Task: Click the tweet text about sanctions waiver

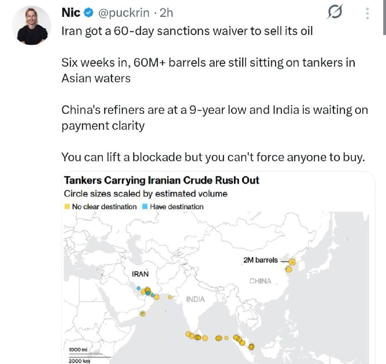Action: tap(187, 31)
